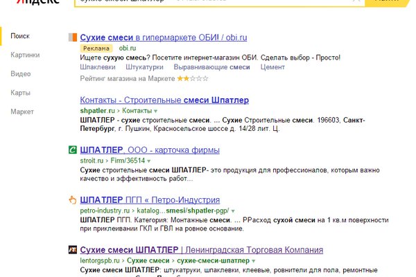Open the Карты section

(20, 93)
